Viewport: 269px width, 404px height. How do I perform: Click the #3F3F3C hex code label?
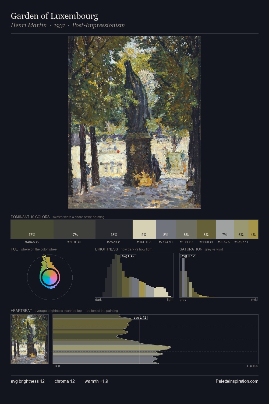[74, 242]
